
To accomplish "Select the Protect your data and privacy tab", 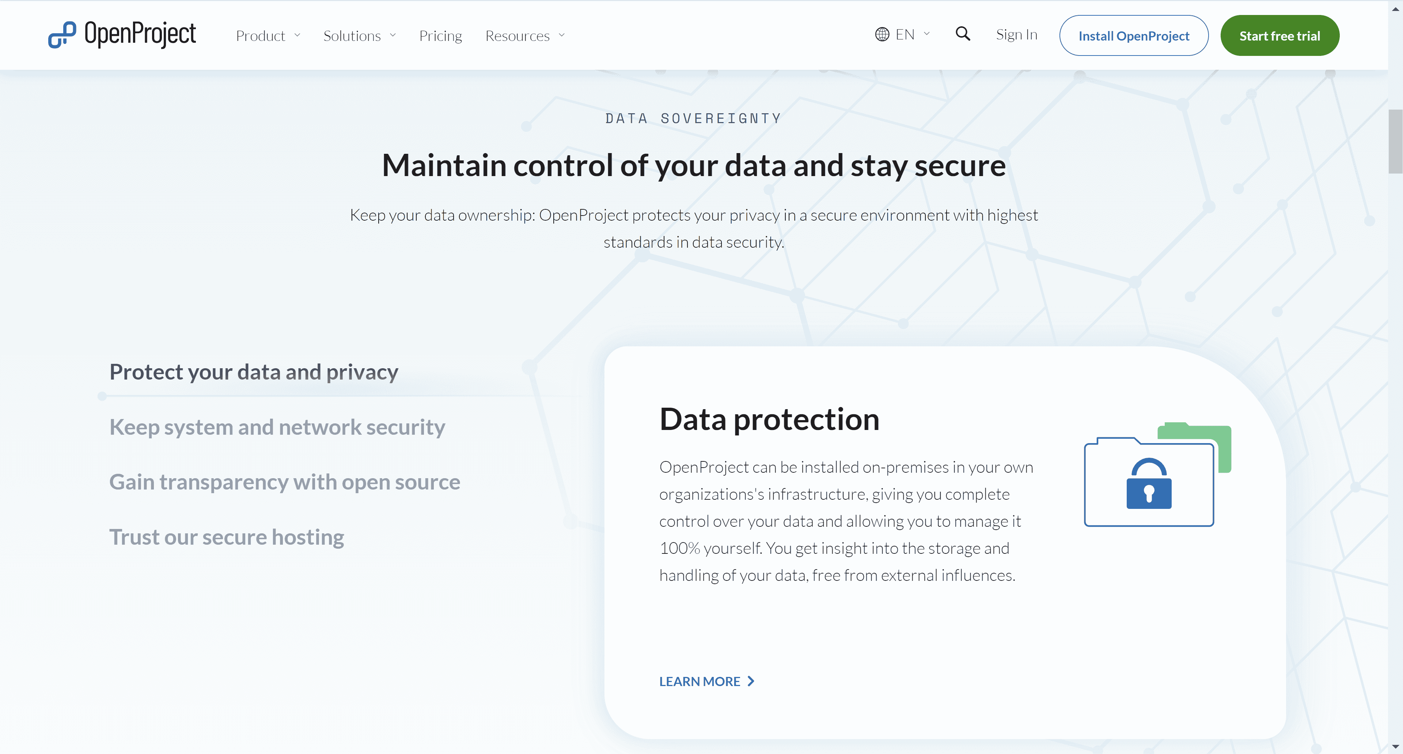I will pyautogui.click(x=253, y=372).
